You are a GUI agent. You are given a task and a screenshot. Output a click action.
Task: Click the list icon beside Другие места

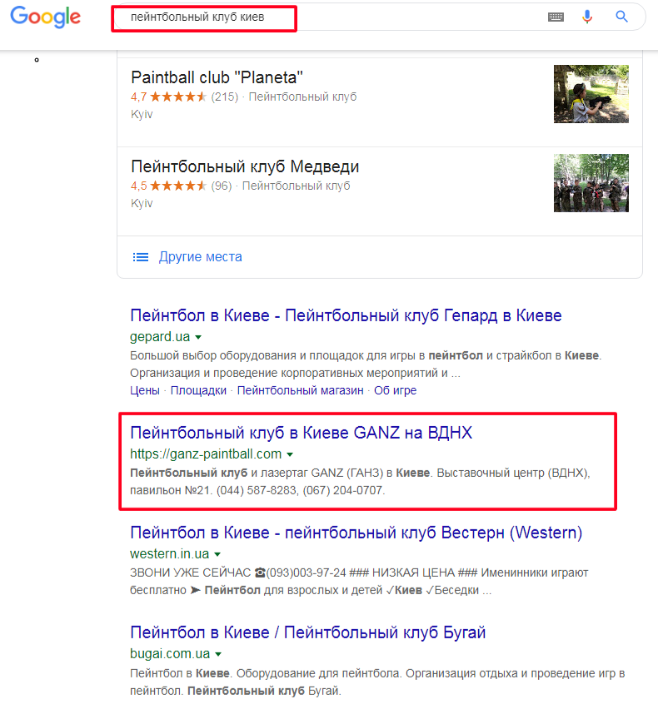pos(140,257)
